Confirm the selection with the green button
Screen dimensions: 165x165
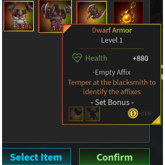pyautogui.click(x=114, y=156)
